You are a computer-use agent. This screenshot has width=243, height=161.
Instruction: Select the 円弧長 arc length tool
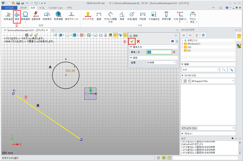143,16
